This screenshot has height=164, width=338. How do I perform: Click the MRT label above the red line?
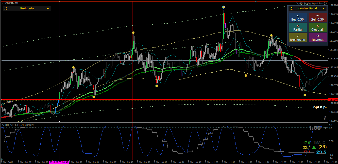pos(10,102)
